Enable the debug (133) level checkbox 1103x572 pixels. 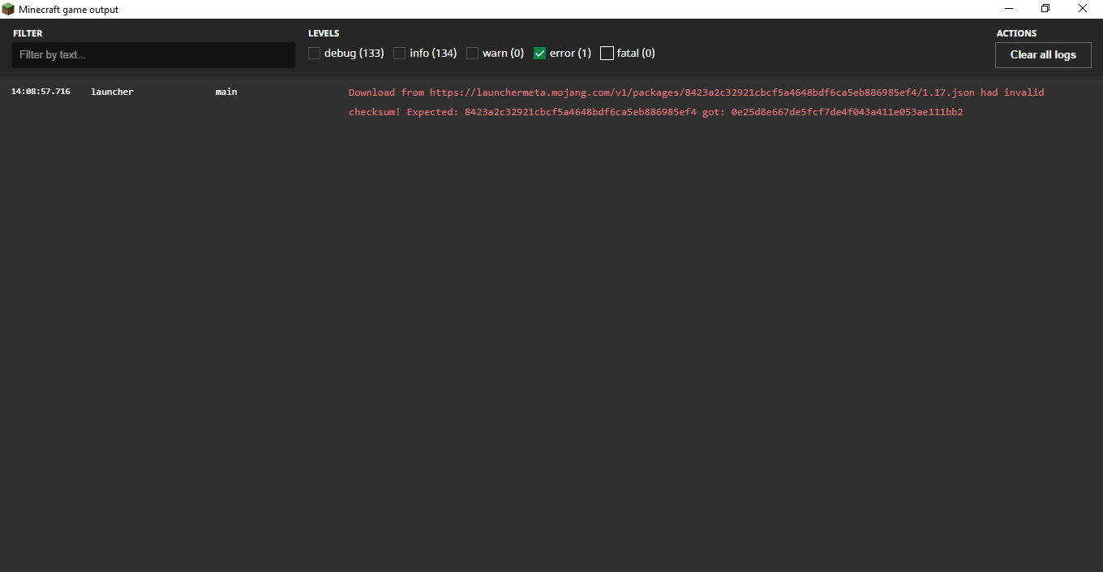tap(315, 54)
